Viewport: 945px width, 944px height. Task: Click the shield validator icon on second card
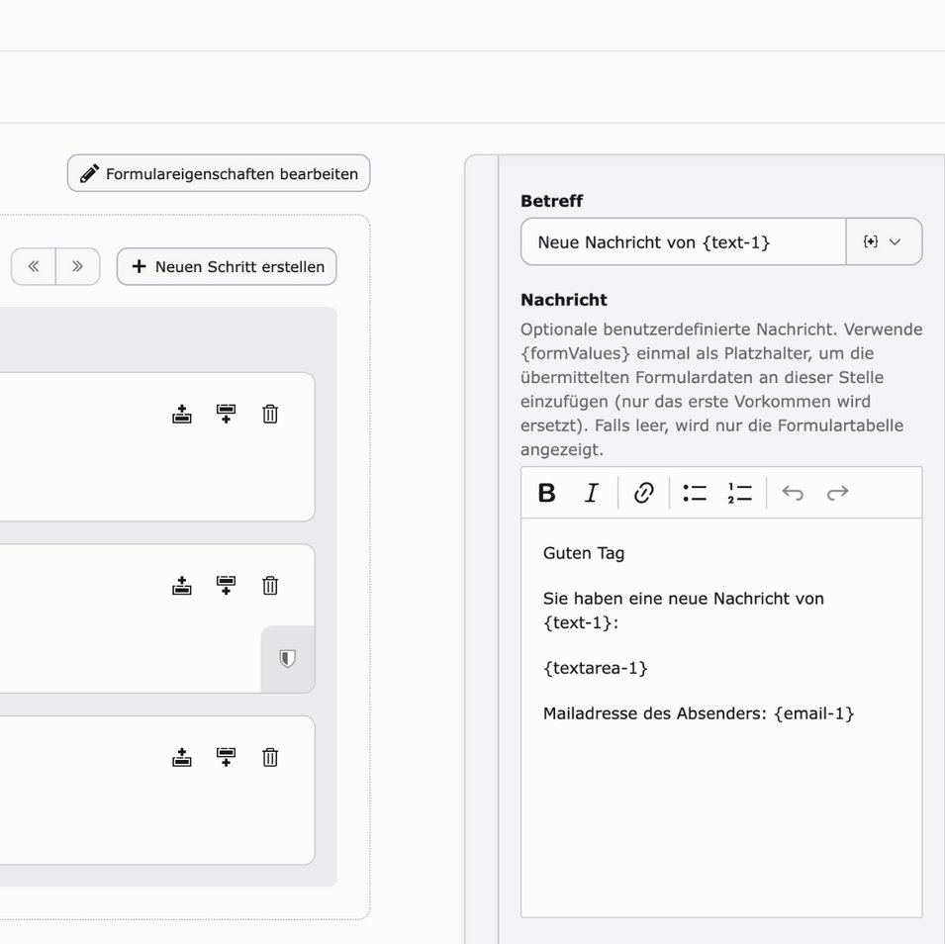pos(288,658)
